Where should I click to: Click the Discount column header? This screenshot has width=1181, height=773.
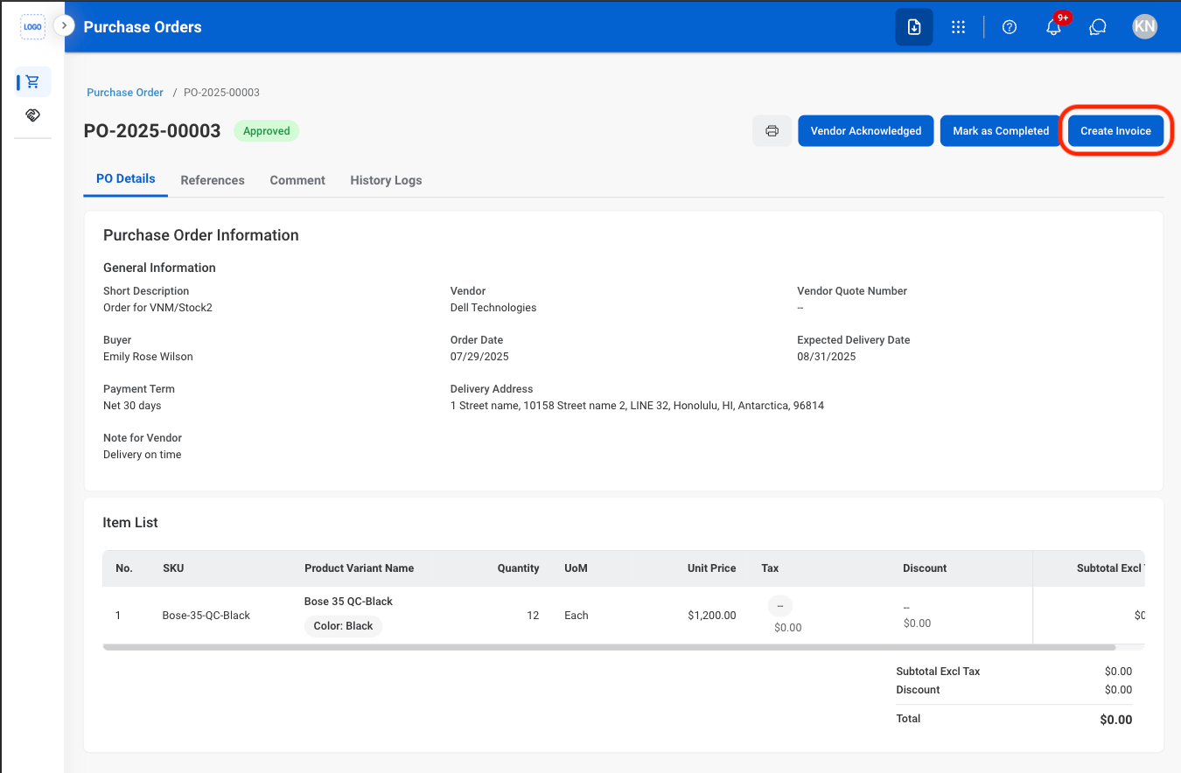(x=925, y=568)
